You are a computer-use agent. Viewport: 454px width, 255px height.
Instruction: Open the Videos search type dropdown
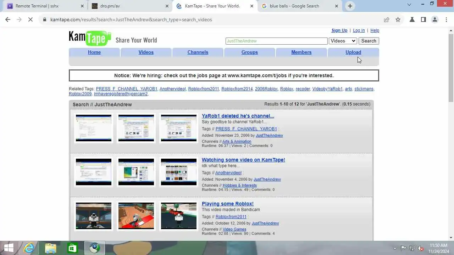343,41
